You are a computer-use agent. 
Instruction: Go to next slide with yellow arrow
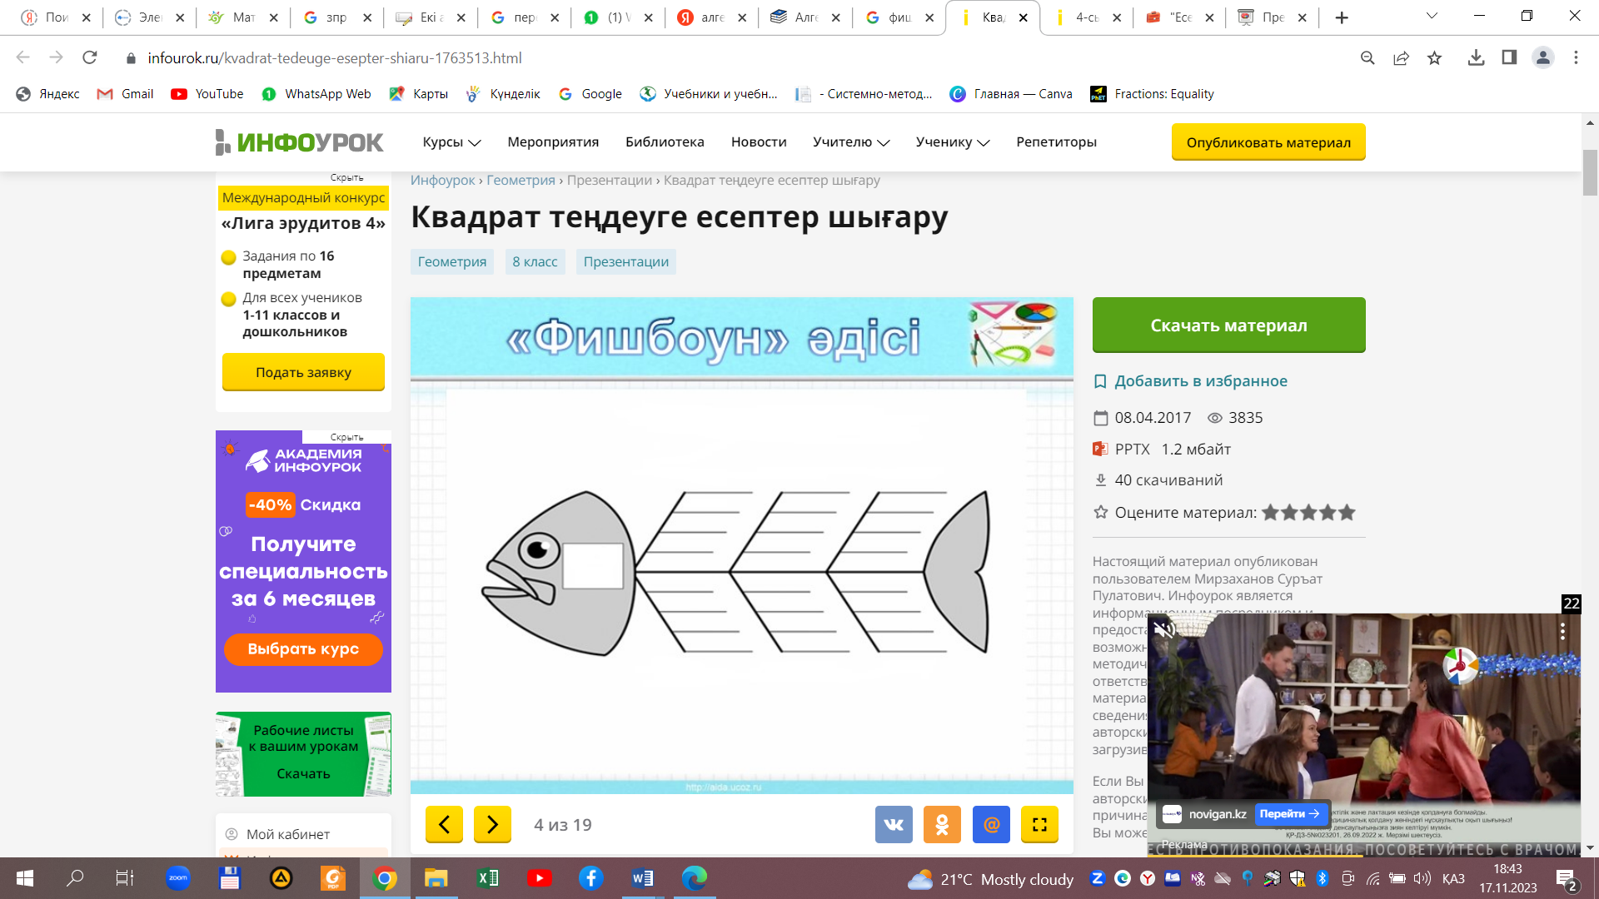tap(492, 824)
